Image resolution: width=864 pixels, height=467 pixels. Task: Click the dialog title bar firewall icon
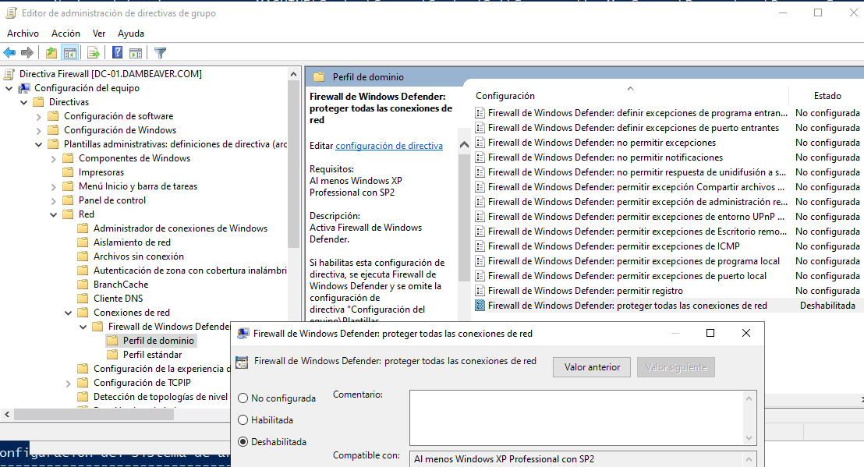point(243,334)
